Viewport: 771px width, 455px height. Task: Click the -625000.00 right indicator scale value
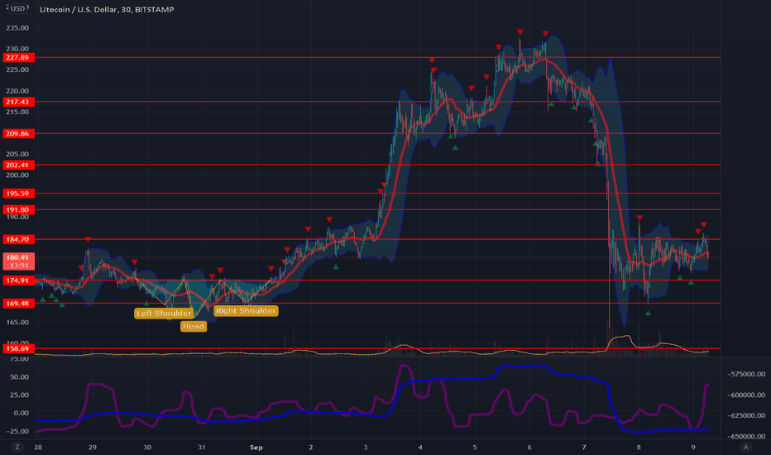[x=746, y=415]
